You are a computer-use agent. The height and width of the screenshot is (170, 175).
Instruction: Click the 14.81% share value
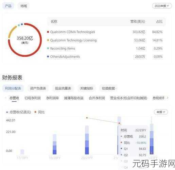point(157,40)
